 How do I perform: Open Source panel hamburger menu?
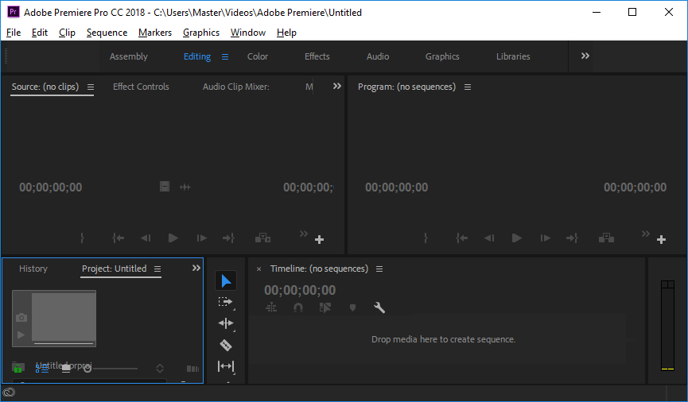[91, 87]
